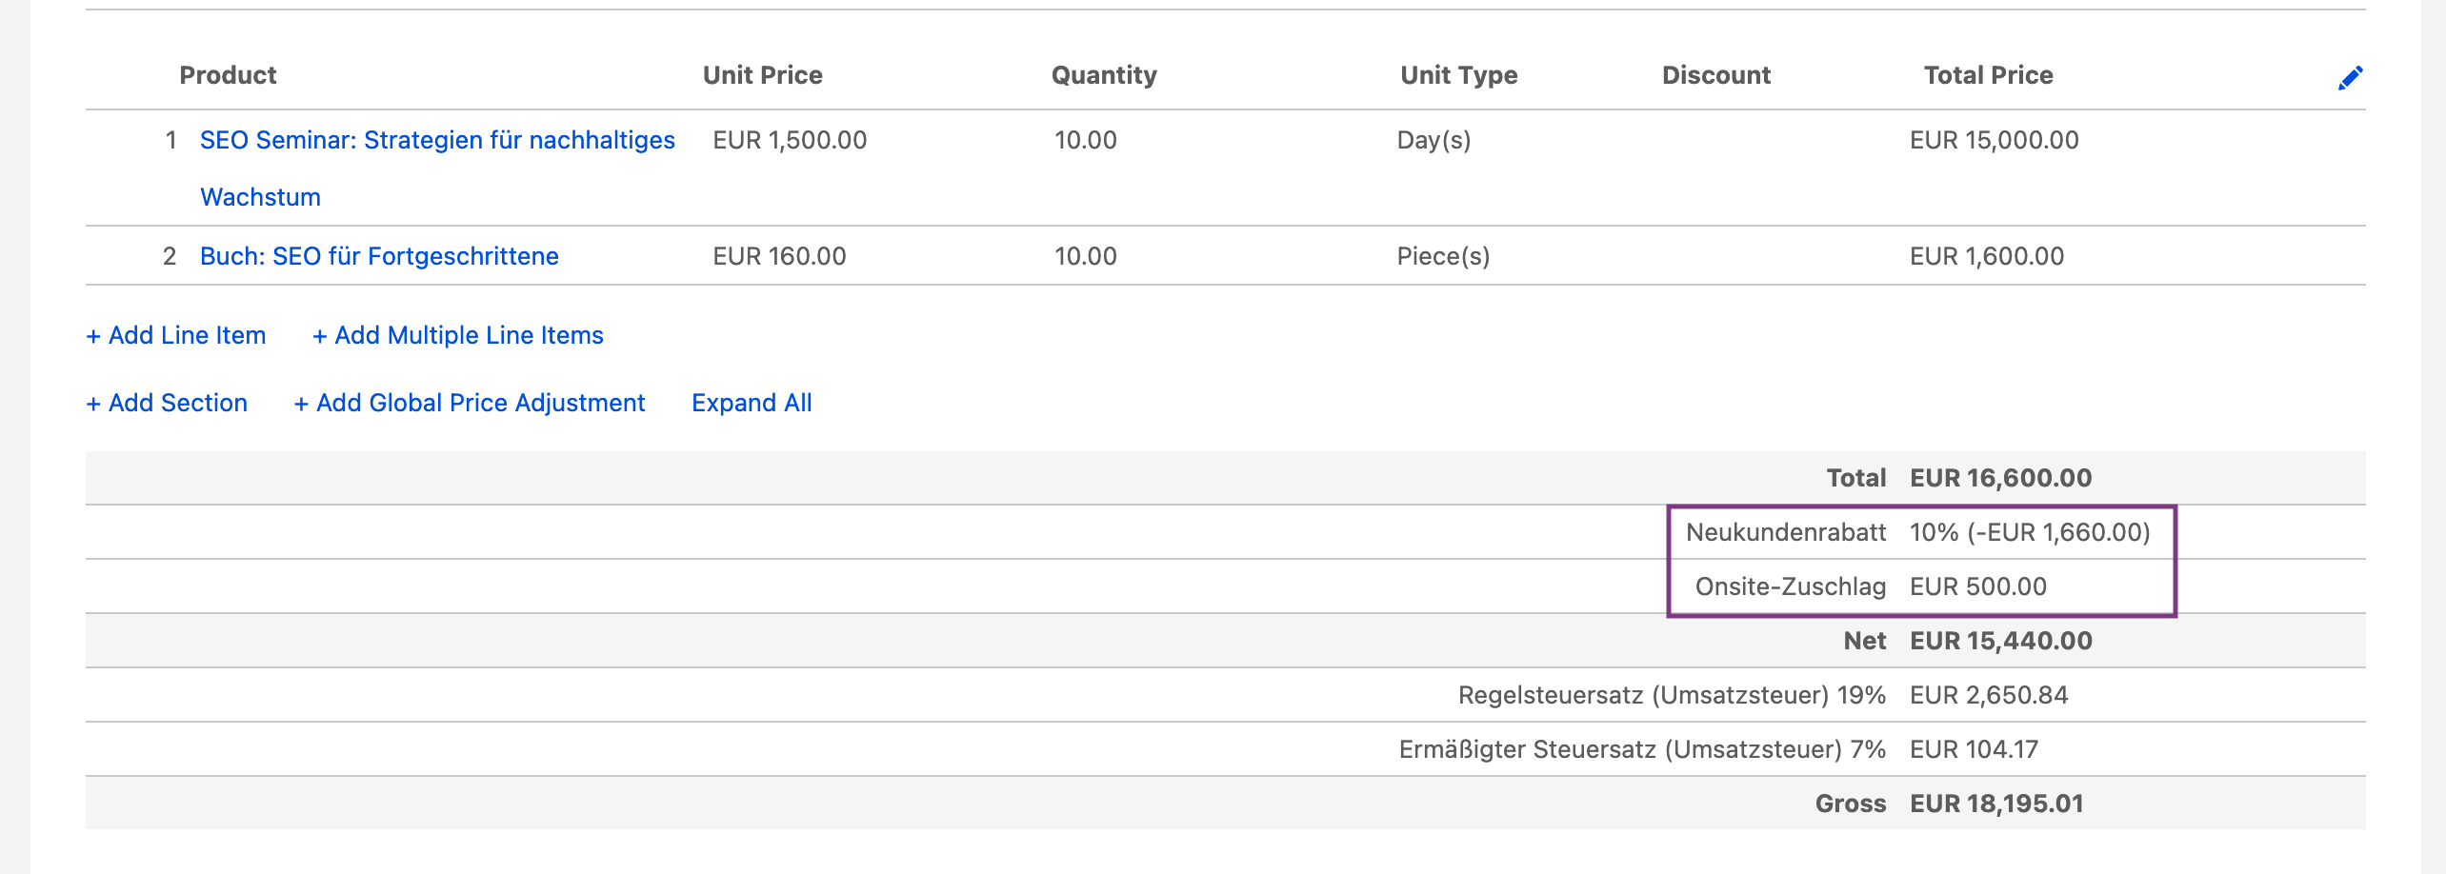Click "+ Add Global Price Adjustment"
The image size is (2446, 874).
[x=470, y=402]
